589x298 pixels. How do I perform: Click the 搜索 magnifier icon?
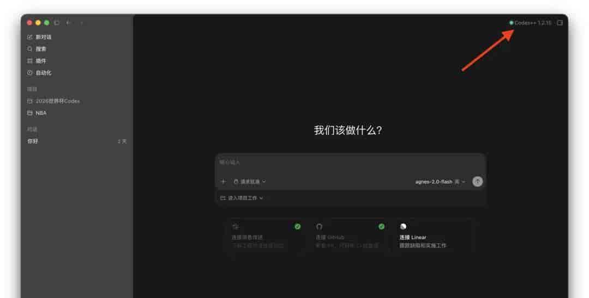29,49
